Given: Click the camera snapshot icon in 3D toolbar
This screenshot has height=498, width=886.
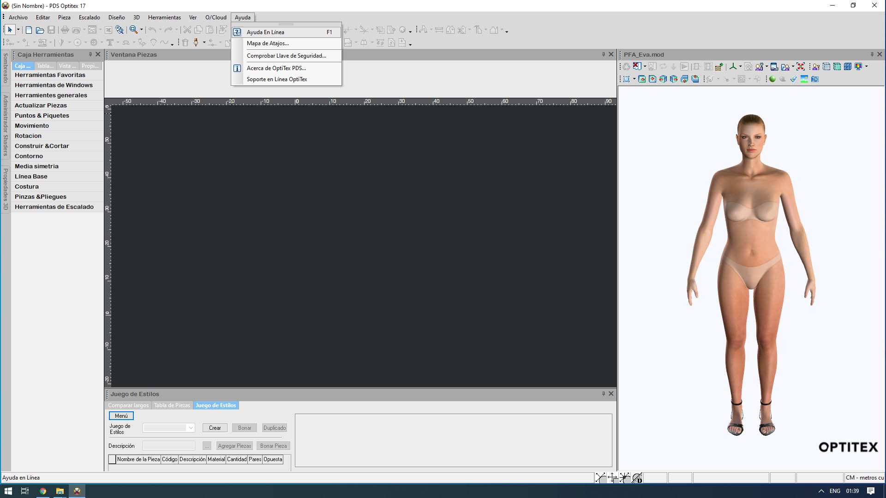Looking at the screenshot, I should 815,79.
